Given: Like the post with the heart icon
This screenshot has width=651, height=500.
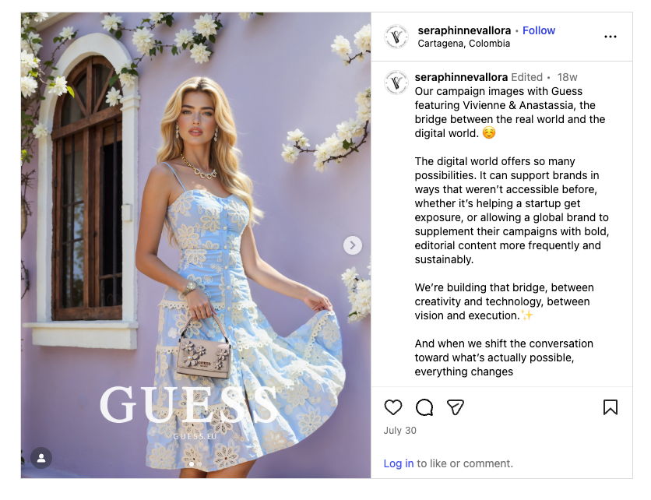Looking at the screenshot, I should click(392, 407).
